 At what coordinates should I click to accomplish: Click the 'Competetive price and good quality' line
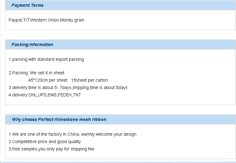(x=45, y=142)
